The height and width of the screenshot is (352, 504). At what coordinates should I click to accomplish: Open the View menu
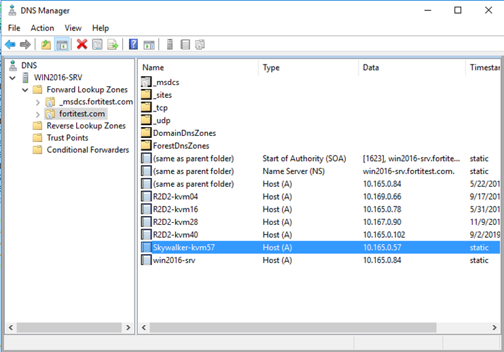coord(73,28)
